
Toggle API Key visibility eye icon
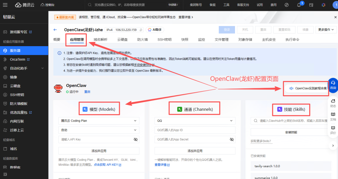[135, 139]
